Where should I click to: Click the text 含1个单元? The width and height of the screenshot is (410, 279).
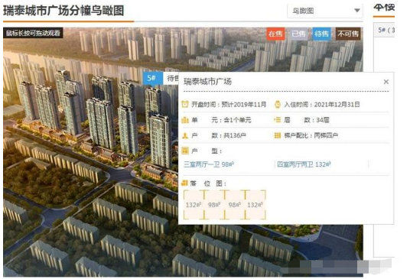237,120
